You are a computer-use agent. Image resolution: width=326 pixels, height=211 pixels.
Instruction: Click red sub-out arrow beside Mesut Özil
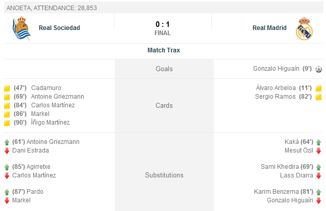(x=318, y=150)
